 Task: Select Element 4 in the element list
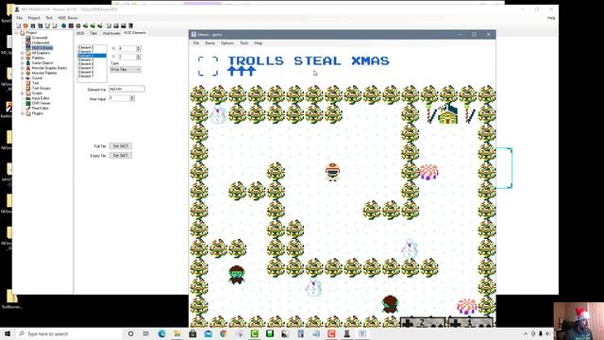(x=92, y=63)
